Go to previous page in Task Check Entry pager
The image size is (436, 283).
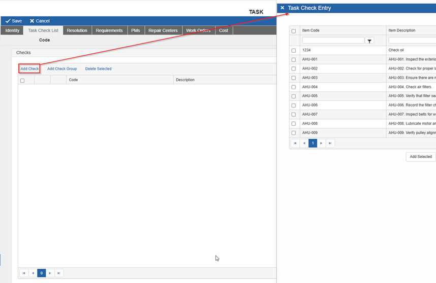click(304, 144)
